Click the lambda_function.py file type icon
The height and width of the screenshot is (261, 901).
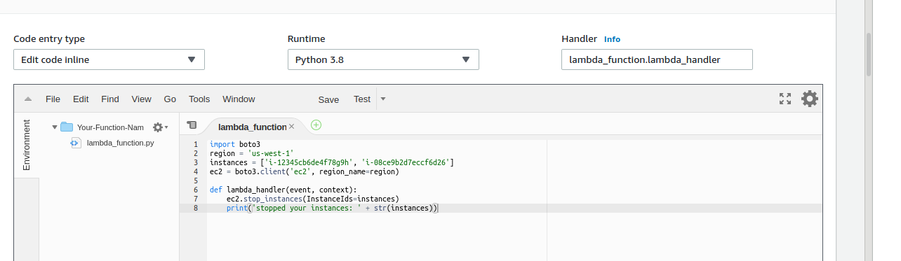pyautogui.click(x=76, y=143)
